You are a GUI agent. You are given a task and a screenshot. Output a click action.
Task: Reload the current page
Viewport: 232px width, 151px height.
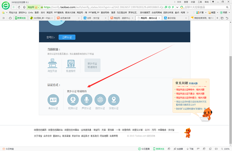coord(19,7)
